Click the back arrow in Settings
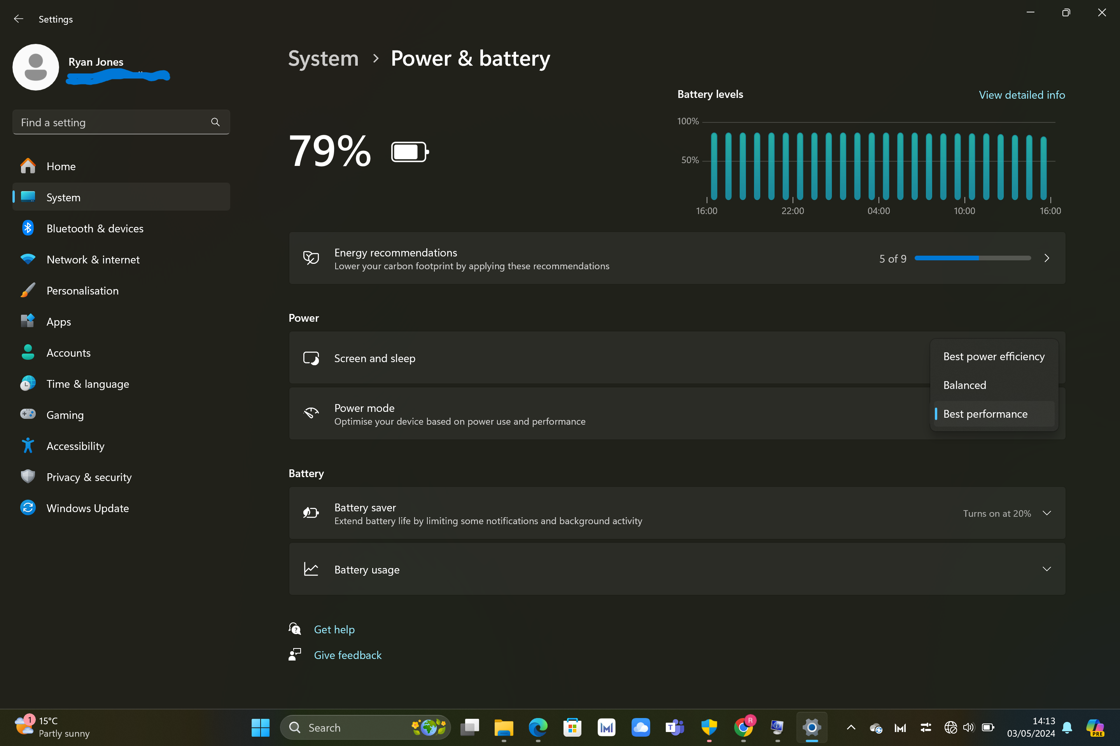1120x746 pixels. [x=19, y=19]
